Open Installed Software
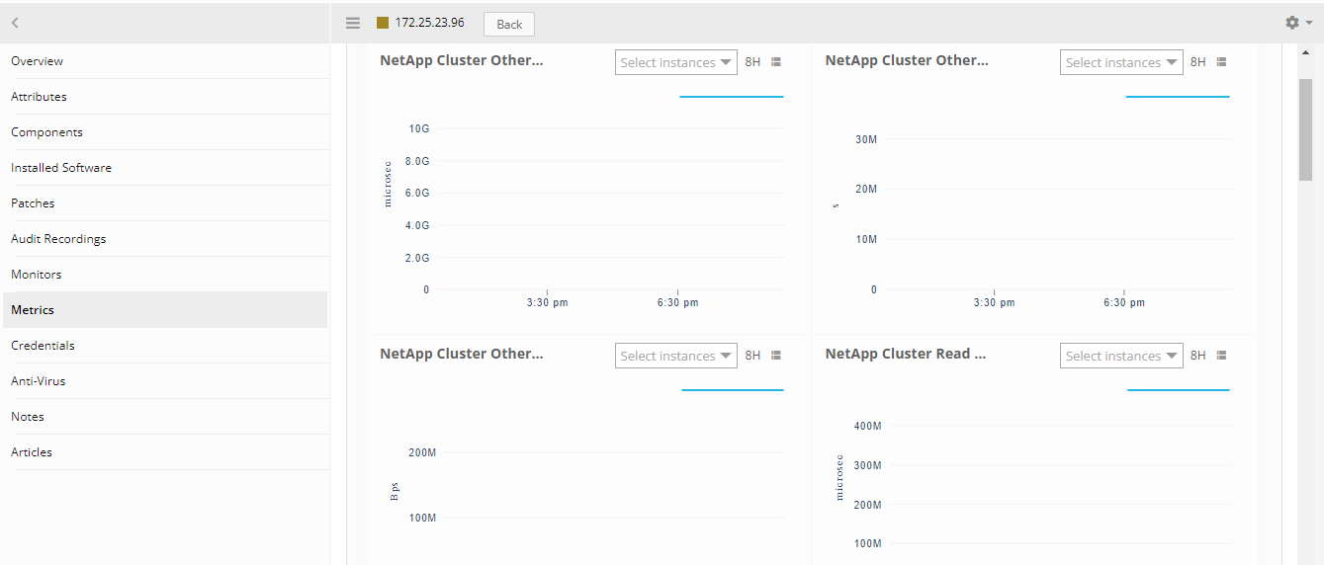1324x565 pixels. (x=165, y=168)
